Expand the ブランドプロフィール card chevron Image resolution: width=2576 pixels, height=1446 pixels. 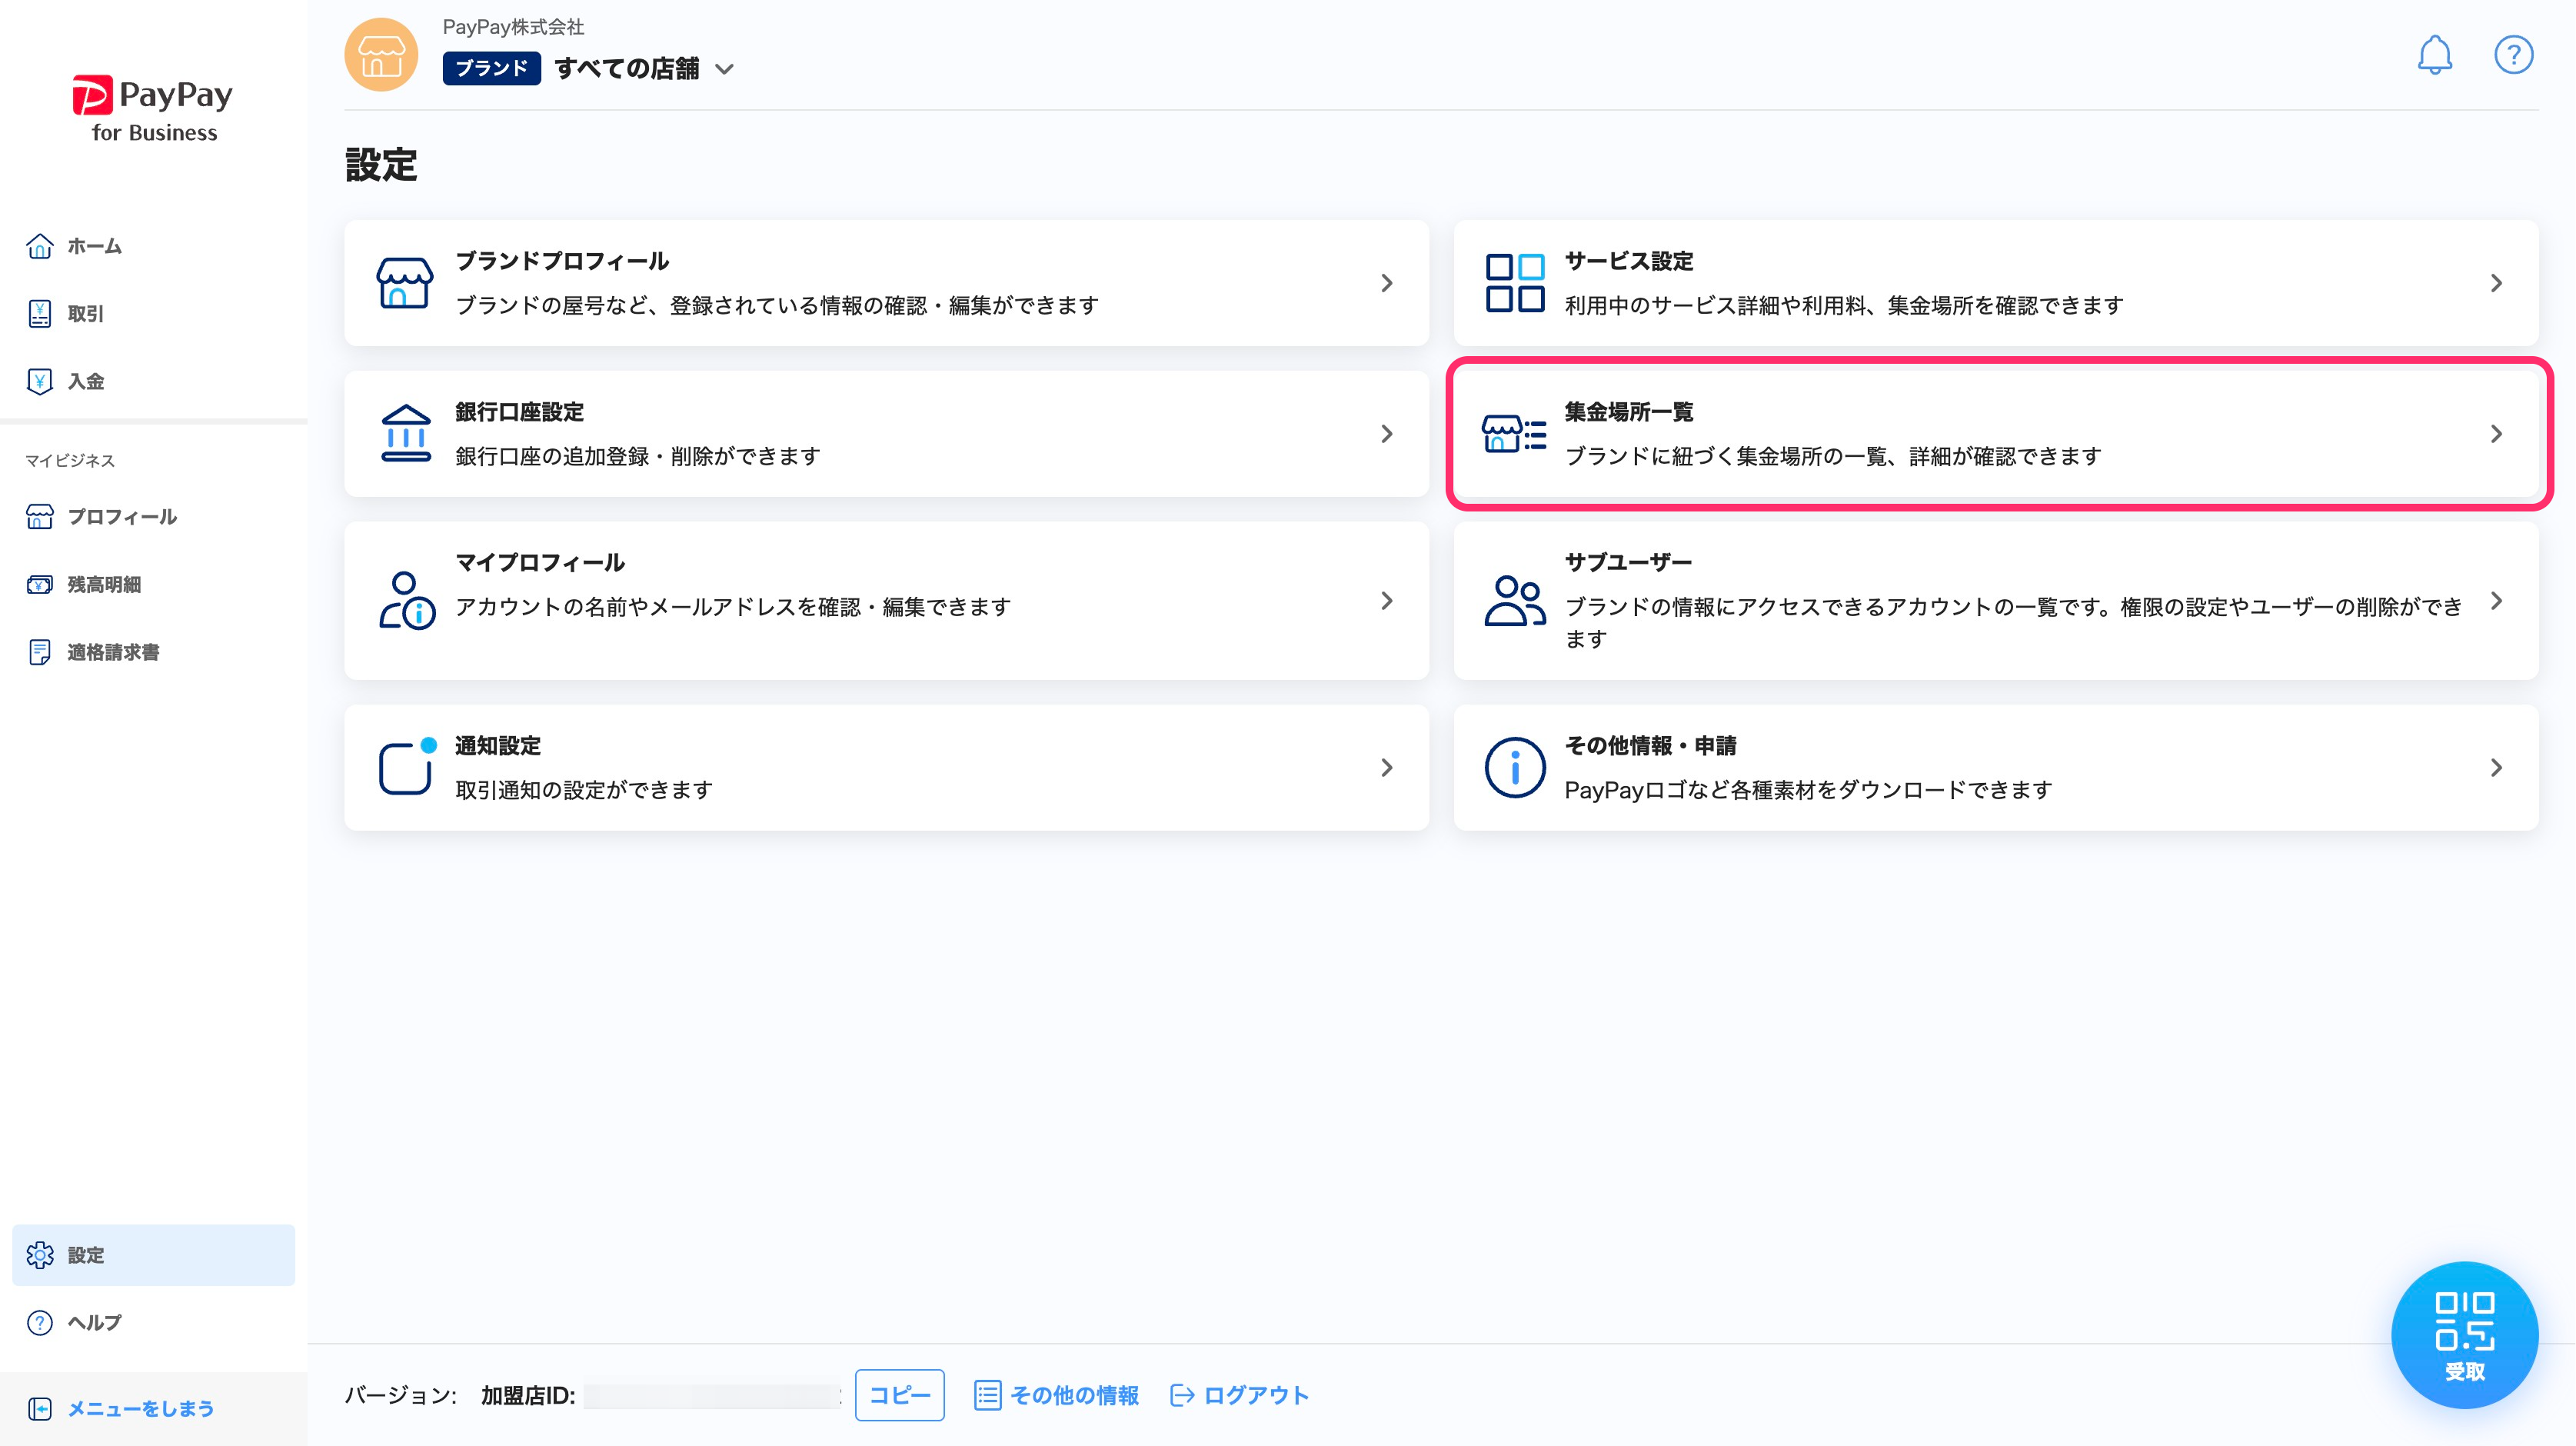(x=1386, y=283)
